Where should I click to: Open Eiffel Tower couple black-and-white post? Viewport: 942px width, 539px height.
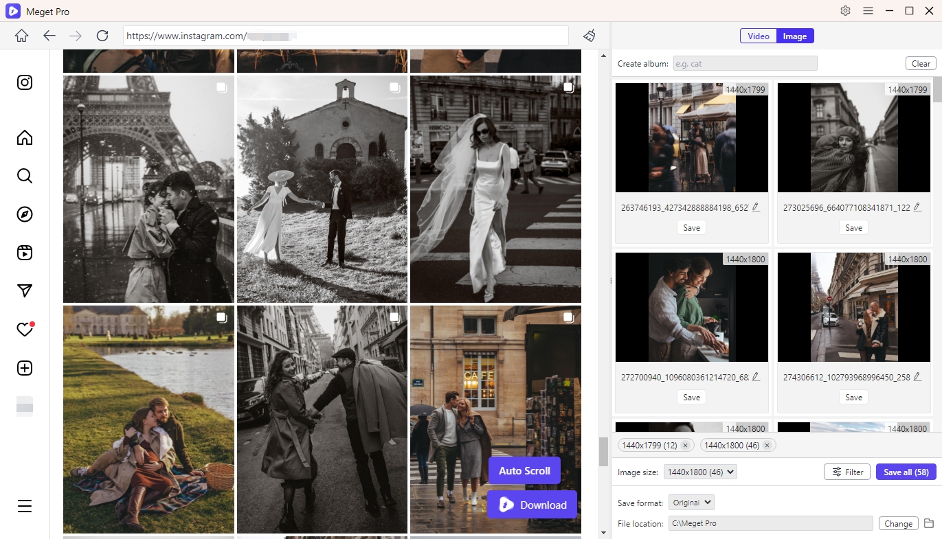pyautogui.click(x=148, y=189)
